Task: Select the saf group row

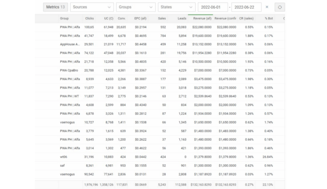Action: pyautogui.click(x=62, y=166)
